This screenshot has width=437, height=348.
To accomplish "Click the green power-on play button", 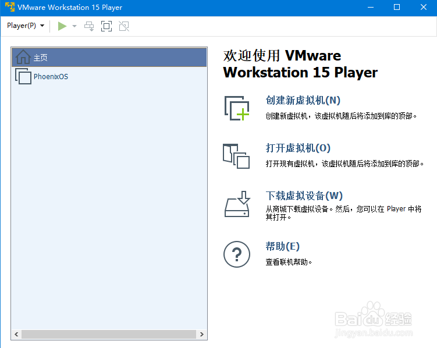I will [x=62, y=26].
